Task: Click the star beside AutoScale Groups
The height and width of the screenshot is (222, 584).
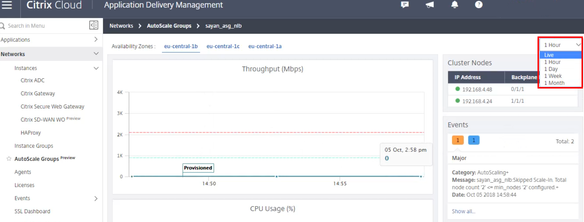Action: [x=9, y=159]
